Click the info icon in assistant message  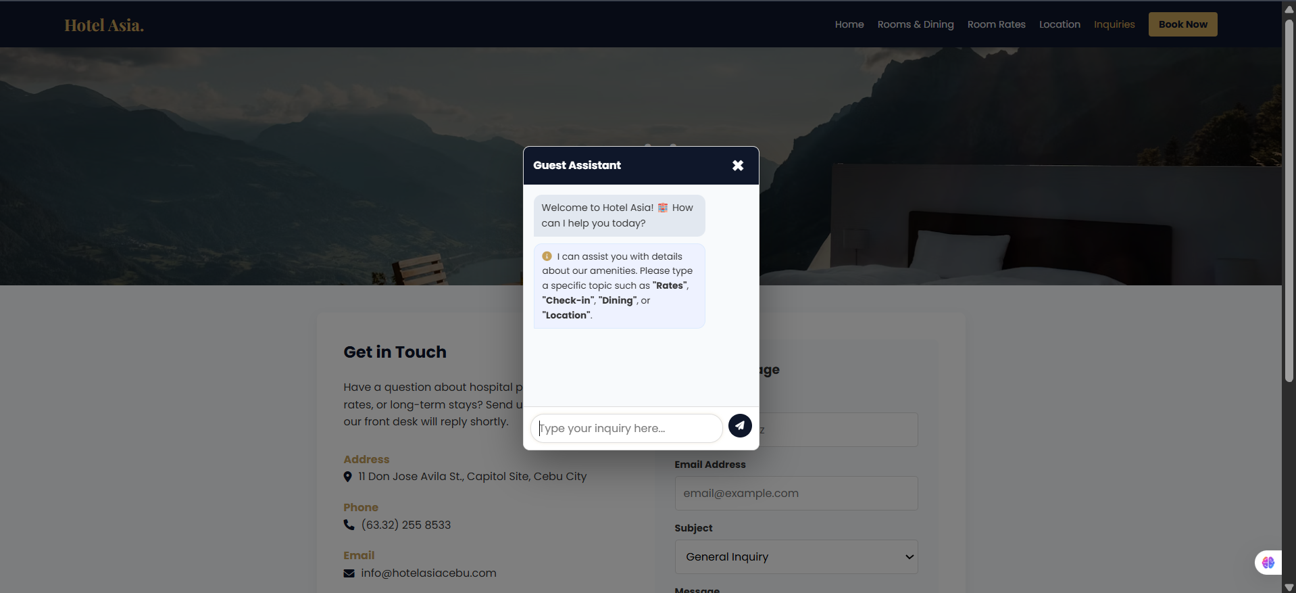547,256
